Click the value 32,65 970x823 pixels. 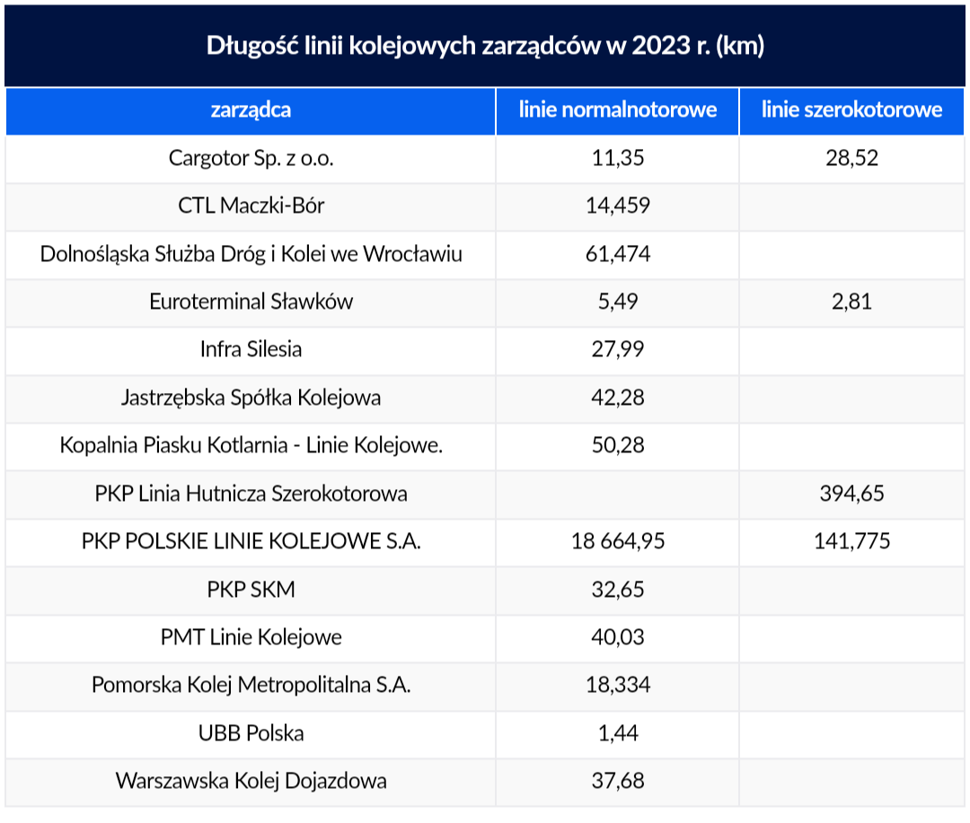click(617, 590)
